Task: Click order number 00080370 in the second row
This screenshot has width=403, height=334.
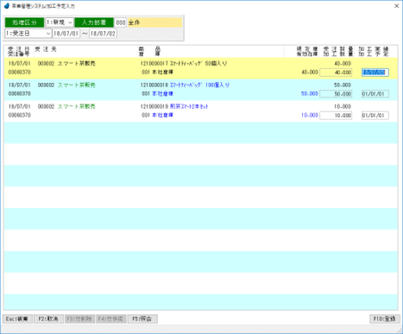Action: pyautogui.click(x=20, y=94)
